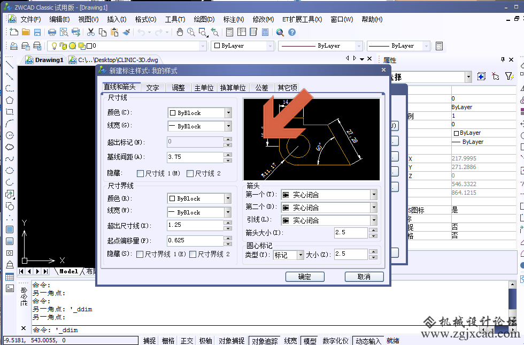Select the Table tool in draw toolbar
This screenshot has height=345, width=524.
(10, 277)
